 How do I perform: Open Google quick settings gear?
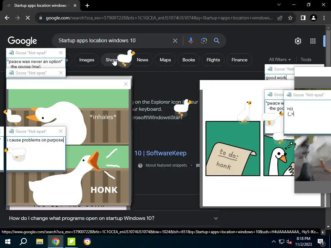click(298, 41)
